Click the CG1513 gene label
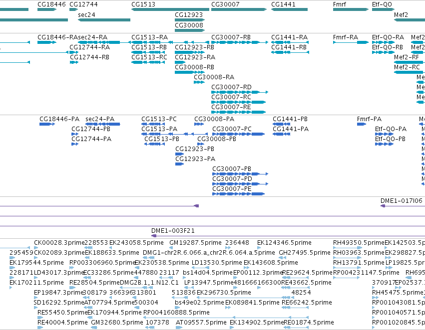The image size is (425, 330). (143, 4)
